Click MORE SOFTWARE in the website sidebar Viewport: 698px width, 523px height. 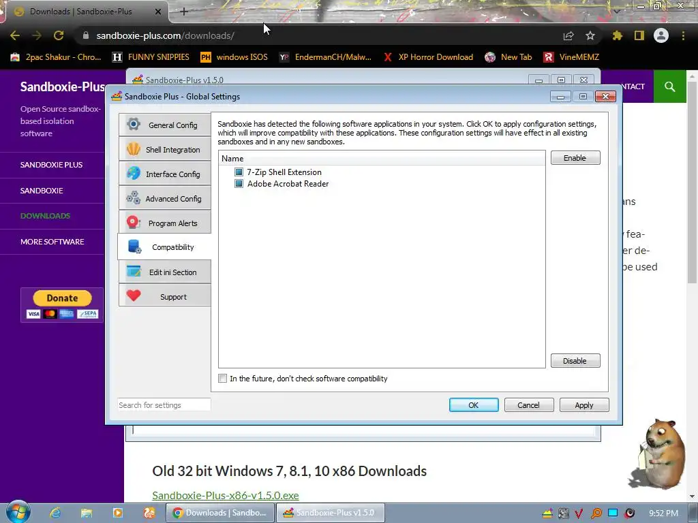52,242
